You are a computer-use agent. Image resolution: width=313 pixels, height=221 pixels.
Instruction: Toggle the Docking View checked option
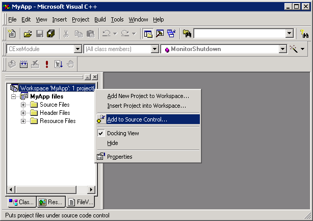pyautogui.click(x=122, y=133)
